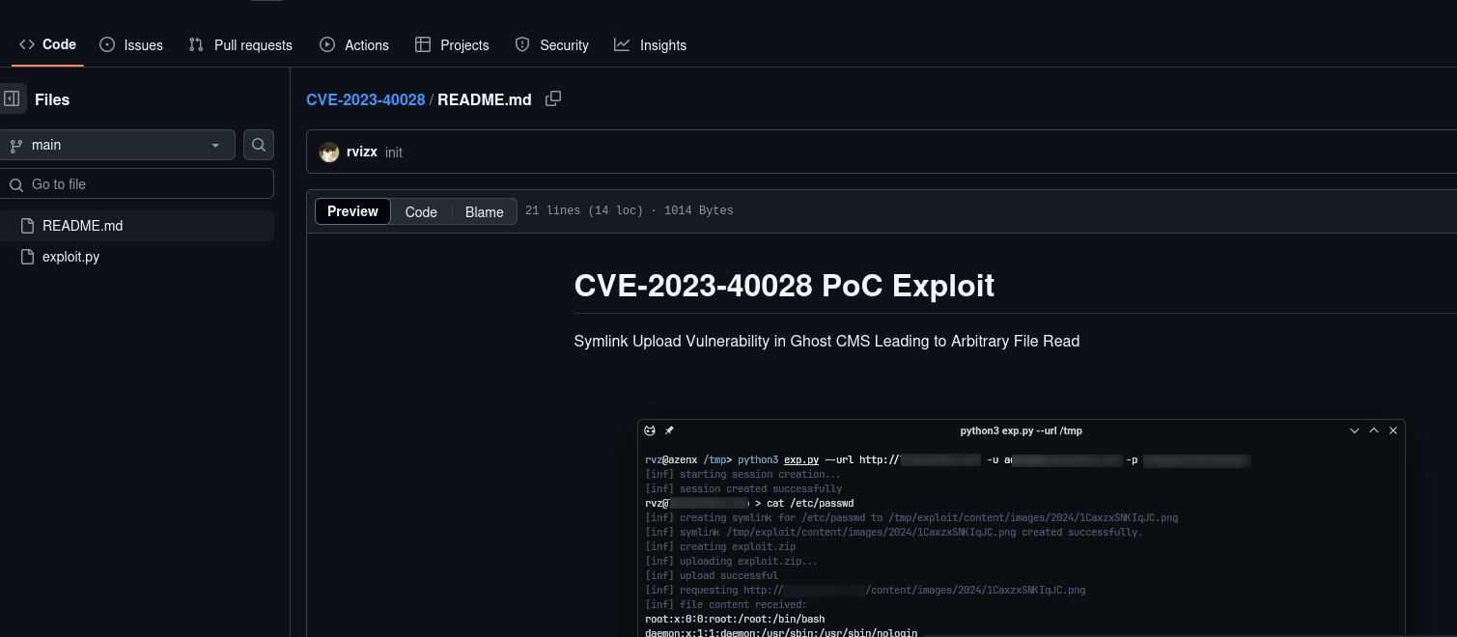
Task: Go to Pull requests tab
Action: pyautogui.click(x=240, y=44)
